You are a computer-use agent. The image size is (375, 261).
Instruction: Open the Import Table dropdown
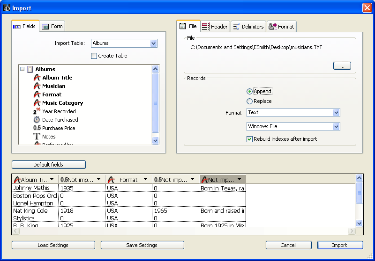153,43
